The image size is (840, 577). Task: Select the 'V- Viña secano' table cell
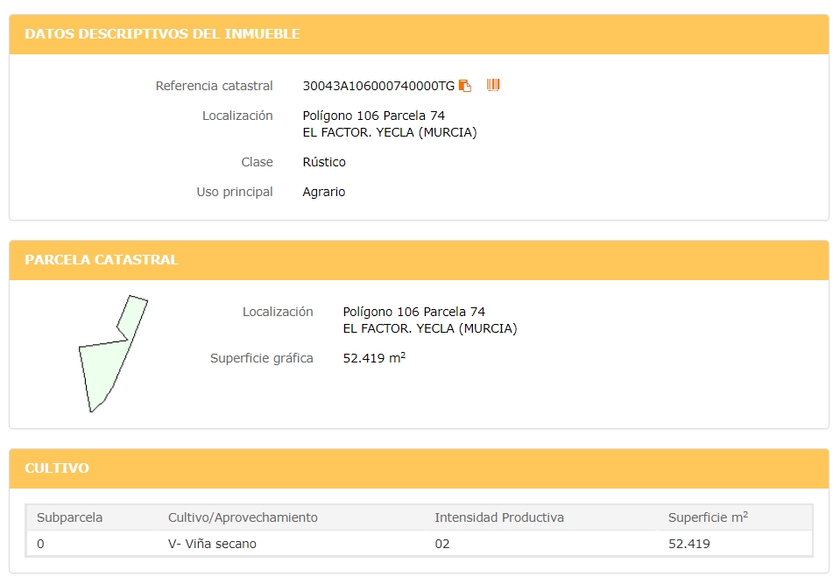click(x=212, y=544)
